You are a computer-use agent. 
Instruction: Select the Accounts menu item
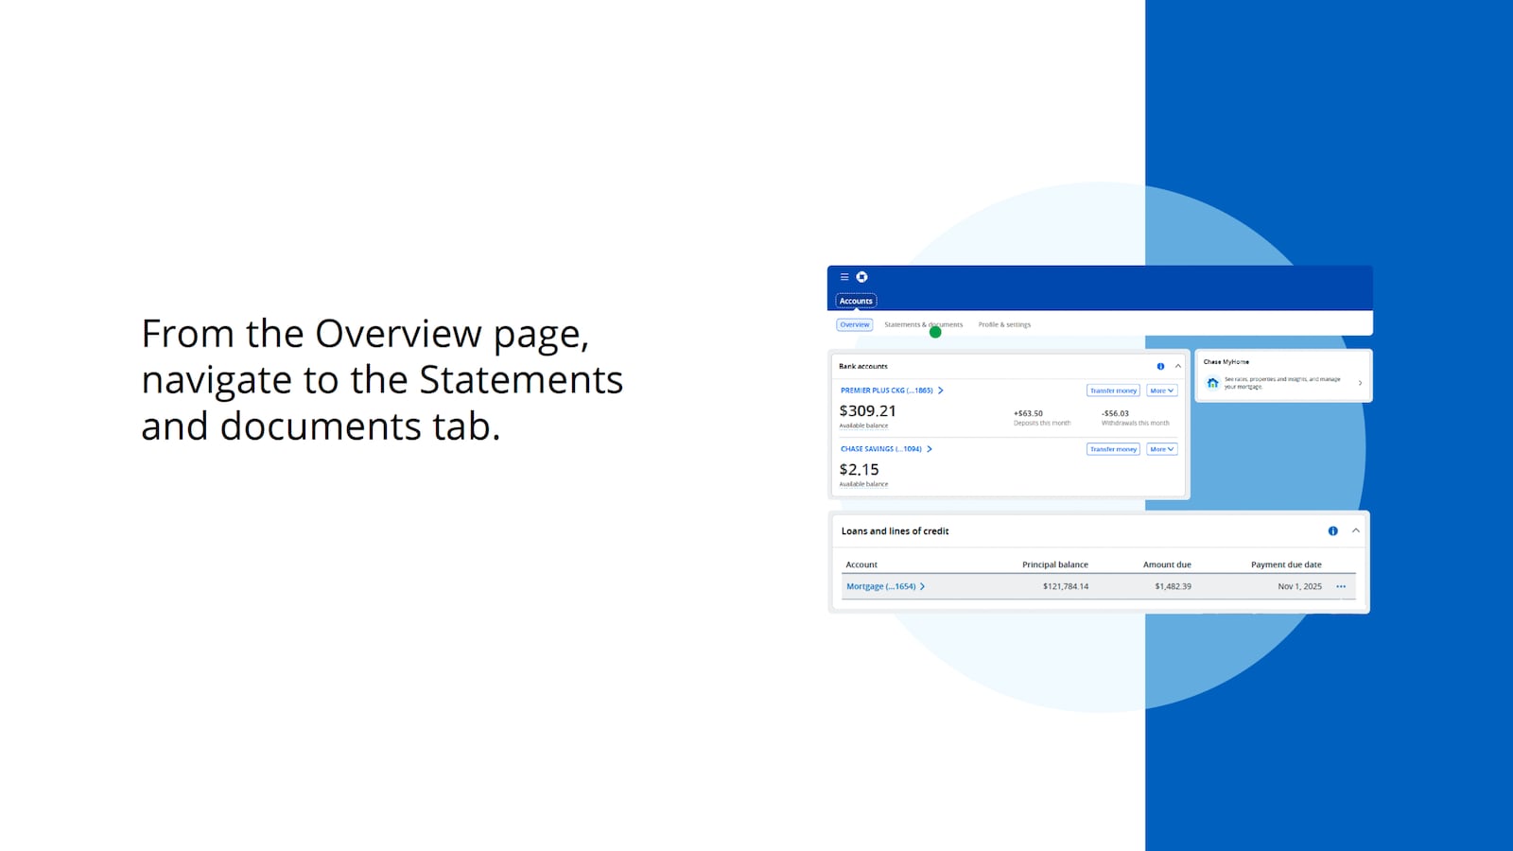(x=856, y=301)
